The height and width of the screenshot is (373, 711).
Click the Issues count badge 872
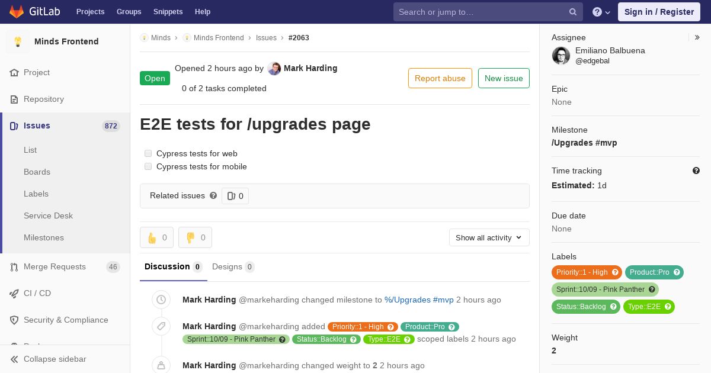[x=111, y=126]
